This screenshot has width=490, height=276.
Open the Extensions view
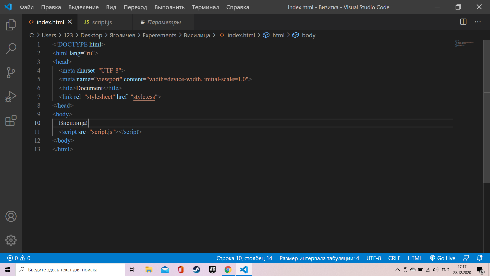(x=11, y=120)
